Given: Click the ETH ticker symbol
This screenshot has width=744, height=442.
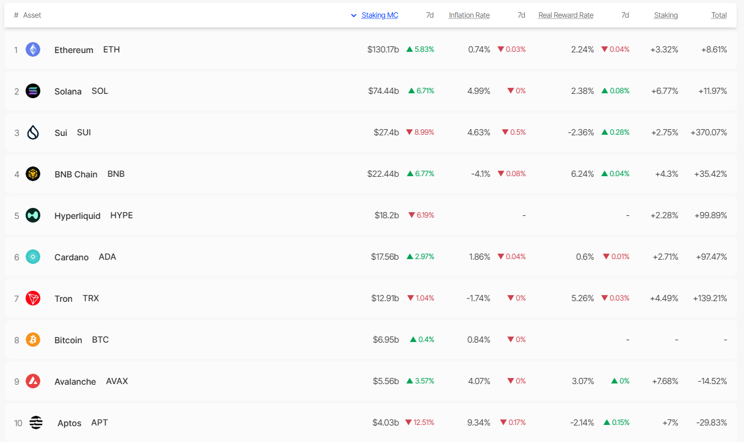Looking at the screenshot, I should (112, 49).
